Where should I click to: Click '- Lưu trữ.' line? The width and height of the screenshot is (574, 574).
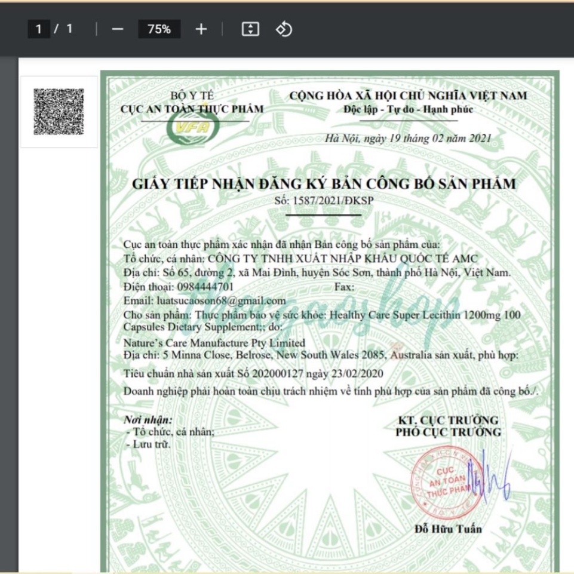point(149,444)
